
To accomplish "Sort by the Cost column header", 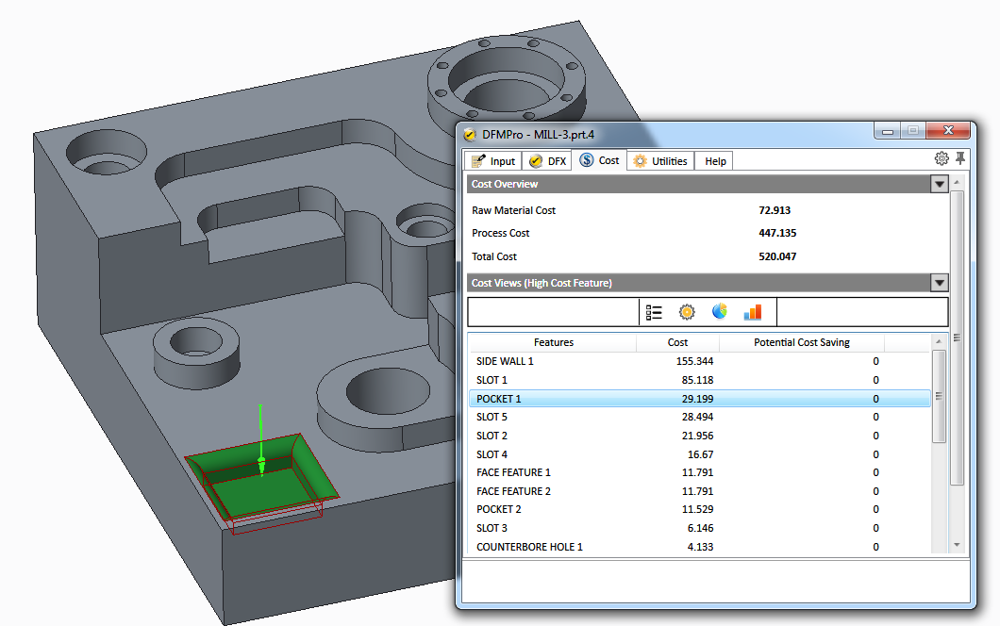I will click(677, 342).
